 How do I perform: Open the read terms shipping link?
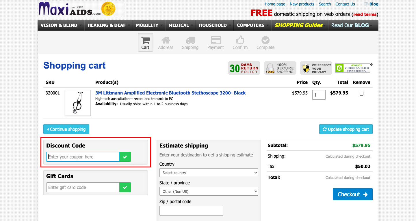click(x=365, y=14)
